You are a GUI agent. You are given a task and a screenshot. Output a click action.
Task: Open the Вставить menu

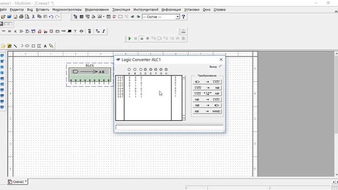pos(42,9)
